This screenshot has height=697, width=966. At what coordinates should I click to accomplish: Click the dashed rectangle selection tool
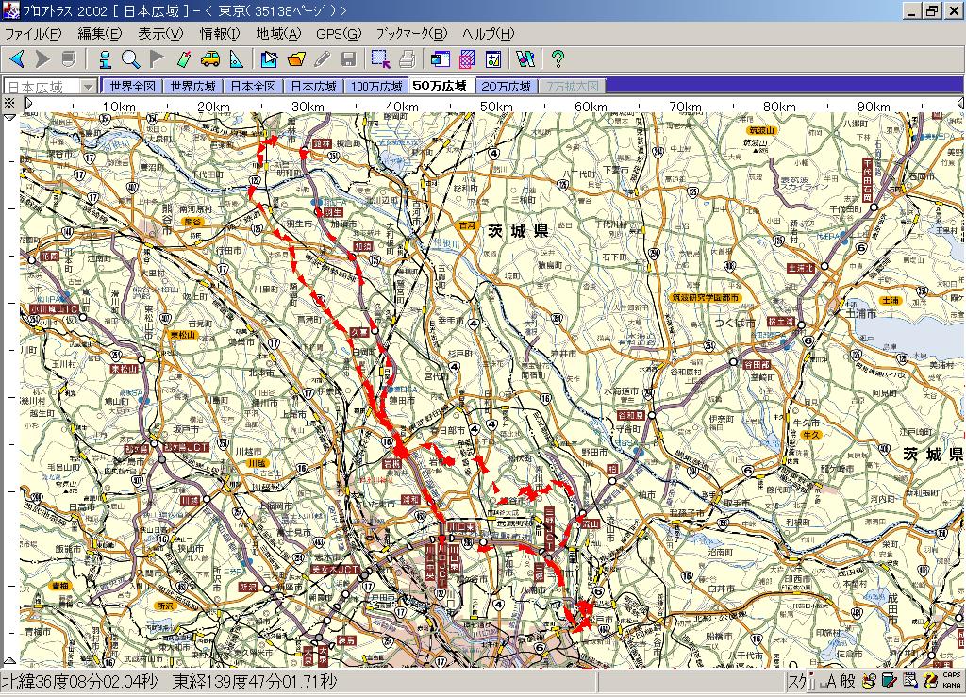(380, 59)
